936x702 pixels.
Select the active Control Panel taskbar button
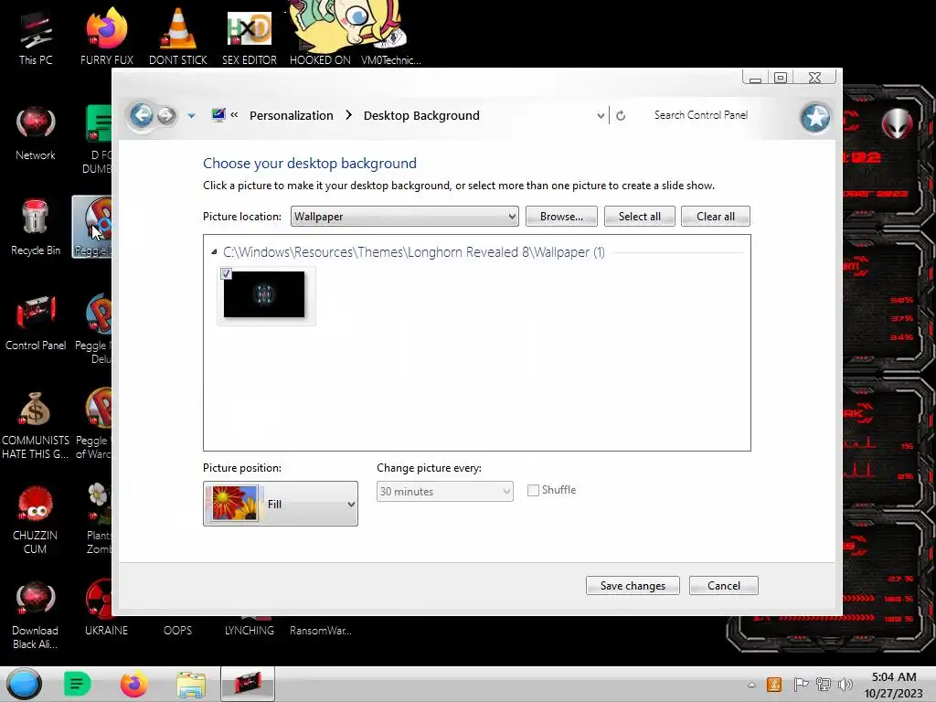click(248, 684)
